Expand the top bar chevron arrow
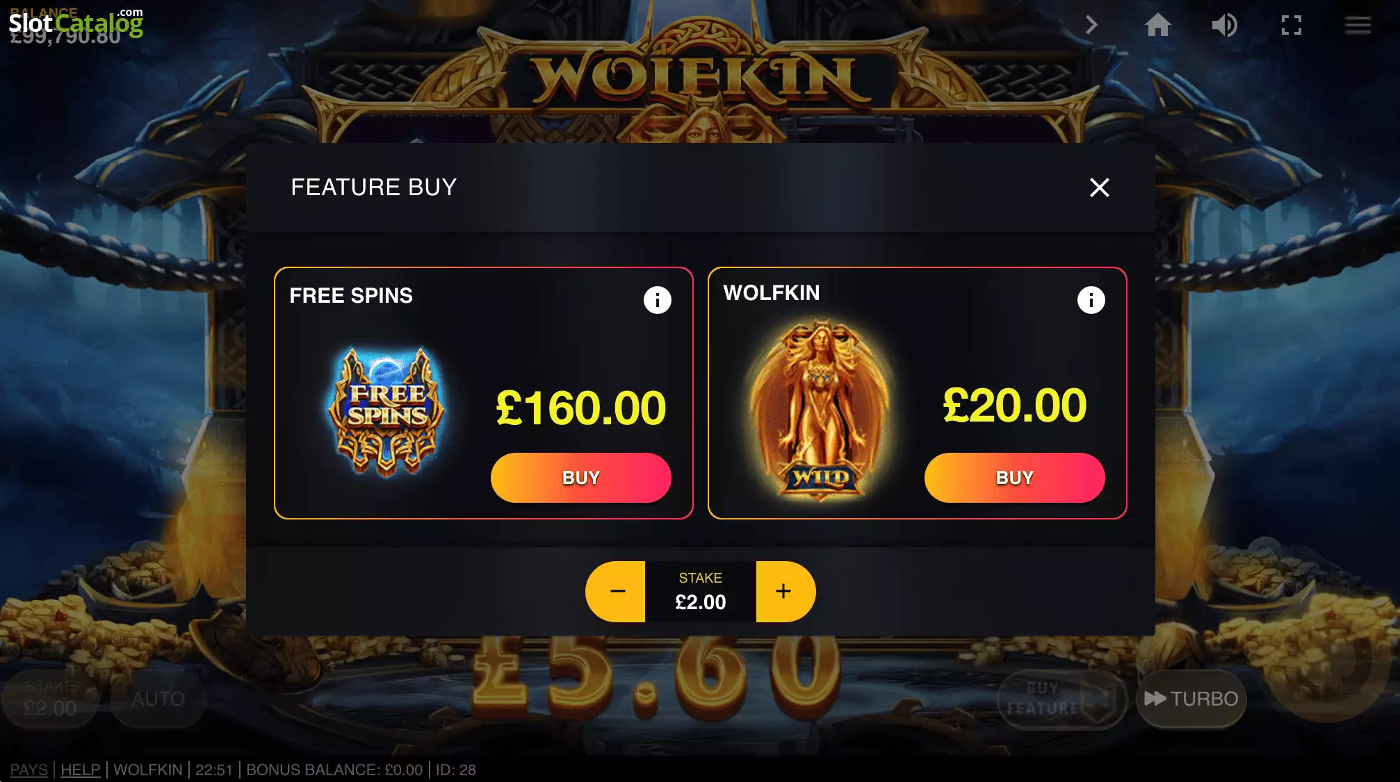This screenshot has height=782, width=1400. 1091,25
